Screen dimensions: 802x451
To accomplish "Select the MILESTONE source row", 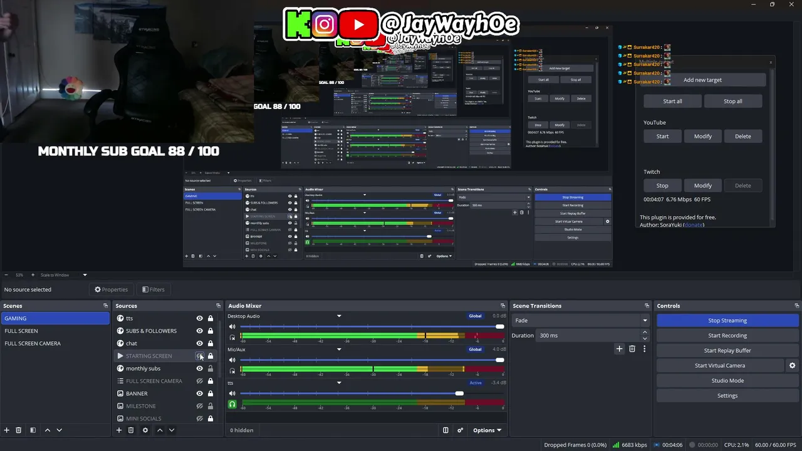I will click(165, 406).
